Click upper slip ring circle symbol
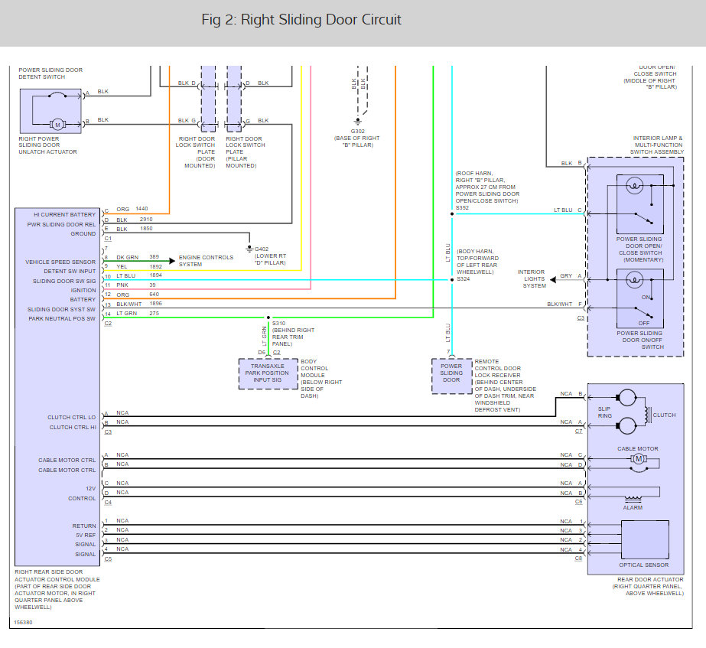This screenshot has width=706, height=648. (626, 398)
